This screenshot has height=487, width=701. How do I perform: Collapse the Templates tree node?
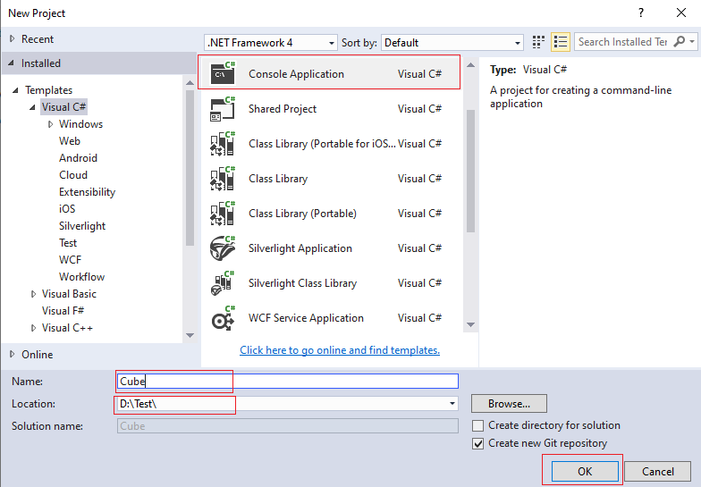(15, 90)
